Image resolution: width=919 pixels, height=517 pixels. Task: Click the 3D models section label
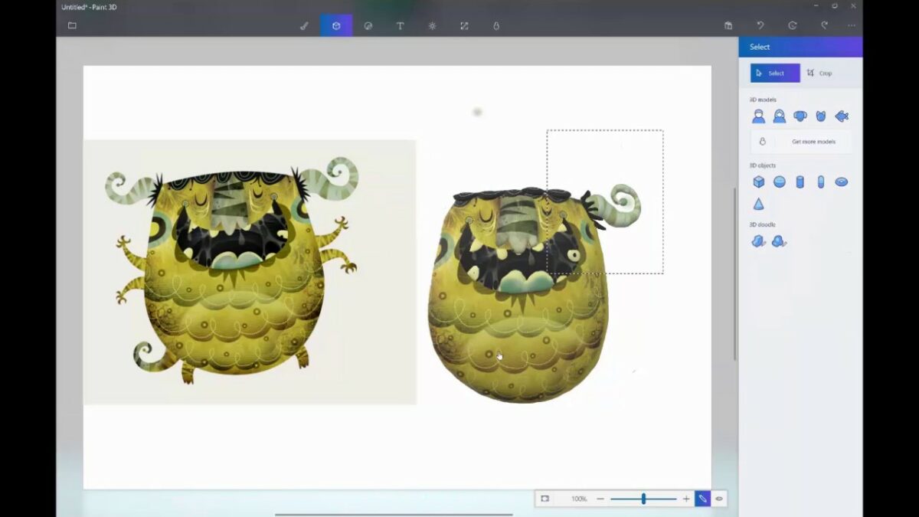[763, 100]
